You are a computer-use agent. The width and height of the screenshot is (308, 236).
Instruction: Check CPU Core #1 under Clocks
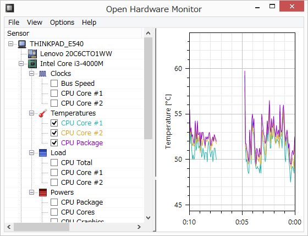54,93
